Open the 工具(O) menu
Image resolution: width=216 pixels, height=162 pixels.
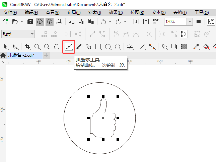click(x=202, y=13)
